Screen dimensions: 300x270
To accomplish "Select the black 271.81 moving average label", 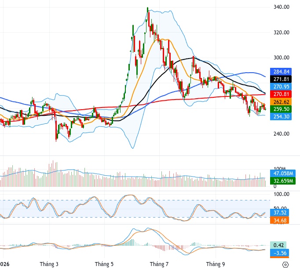I will (x=281, y=79).
